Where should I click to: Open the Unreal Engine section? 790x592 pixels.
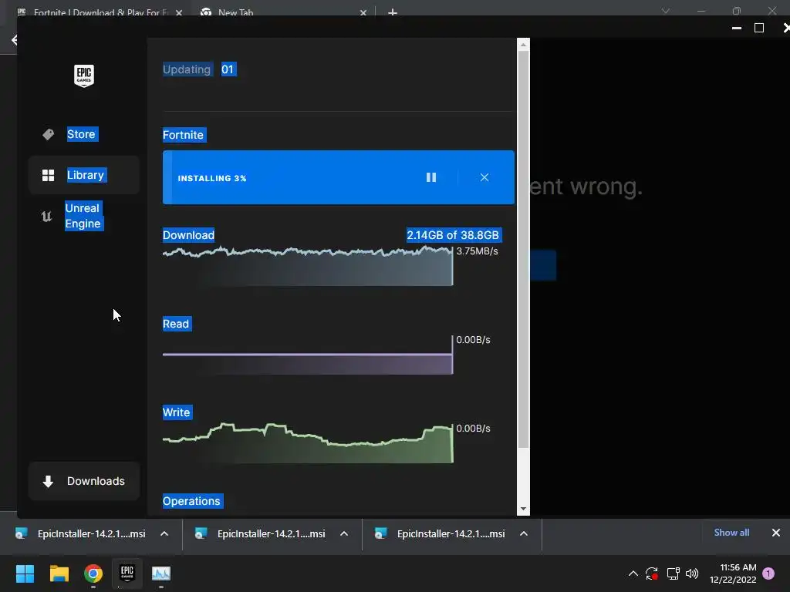pos(83,216)
